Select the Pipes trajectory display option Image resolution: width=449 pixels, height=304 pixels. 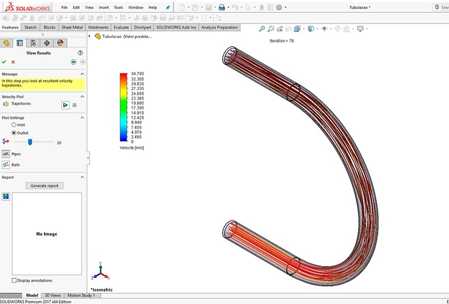click(6, 154)
